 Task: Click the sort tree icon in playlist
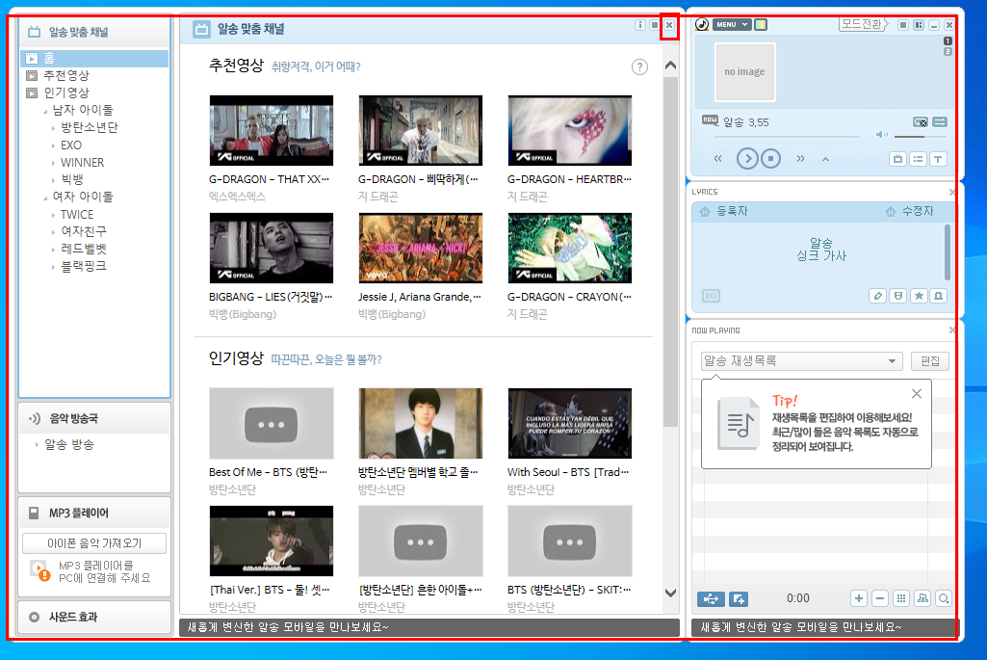click(x=922, y=598)
